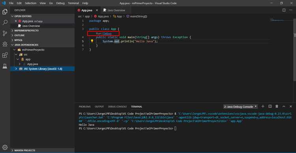The height and width of the screenshot is (153, 296).
Task: Split the terminal panel
Action: point(270,106)
